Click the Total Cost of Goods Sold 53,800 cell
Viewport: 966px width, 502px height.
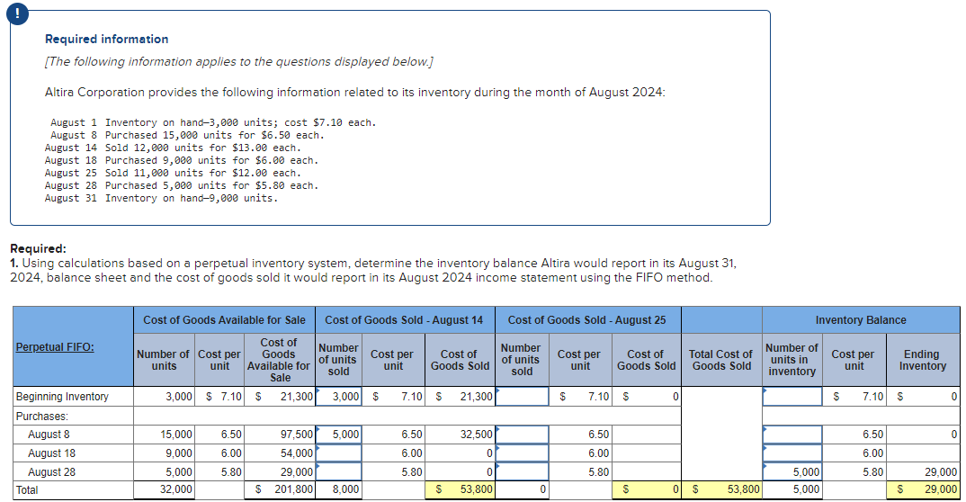point(721,489)
